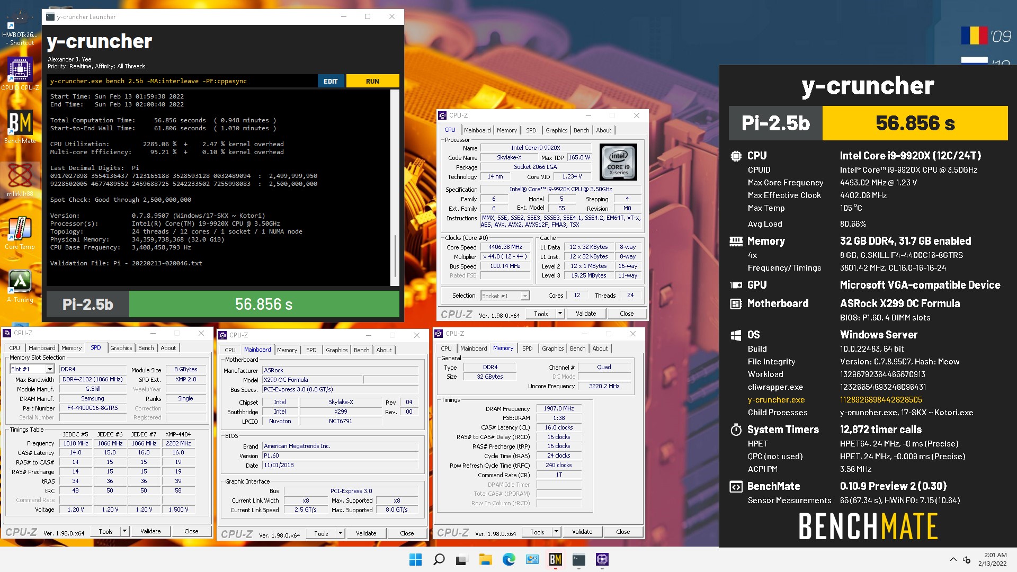Screen dimensions: 1017x572
Task: Click the Windows Start button
Action: click(416, 559)
